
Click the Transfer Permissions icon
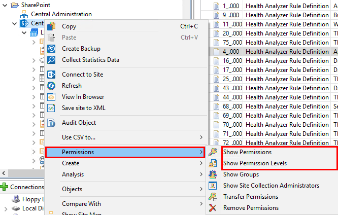[213, 197]
